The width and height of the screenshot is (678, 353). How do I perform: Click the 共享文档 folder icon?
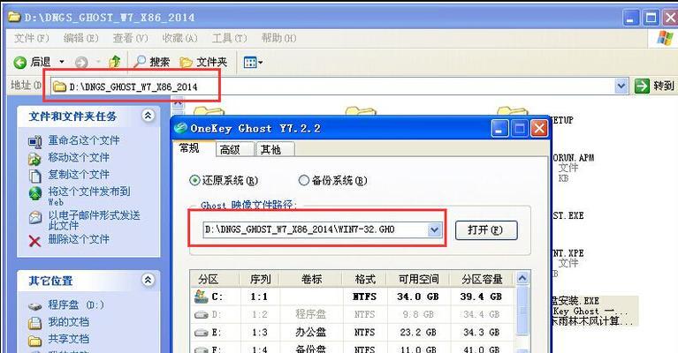[34, 341]
